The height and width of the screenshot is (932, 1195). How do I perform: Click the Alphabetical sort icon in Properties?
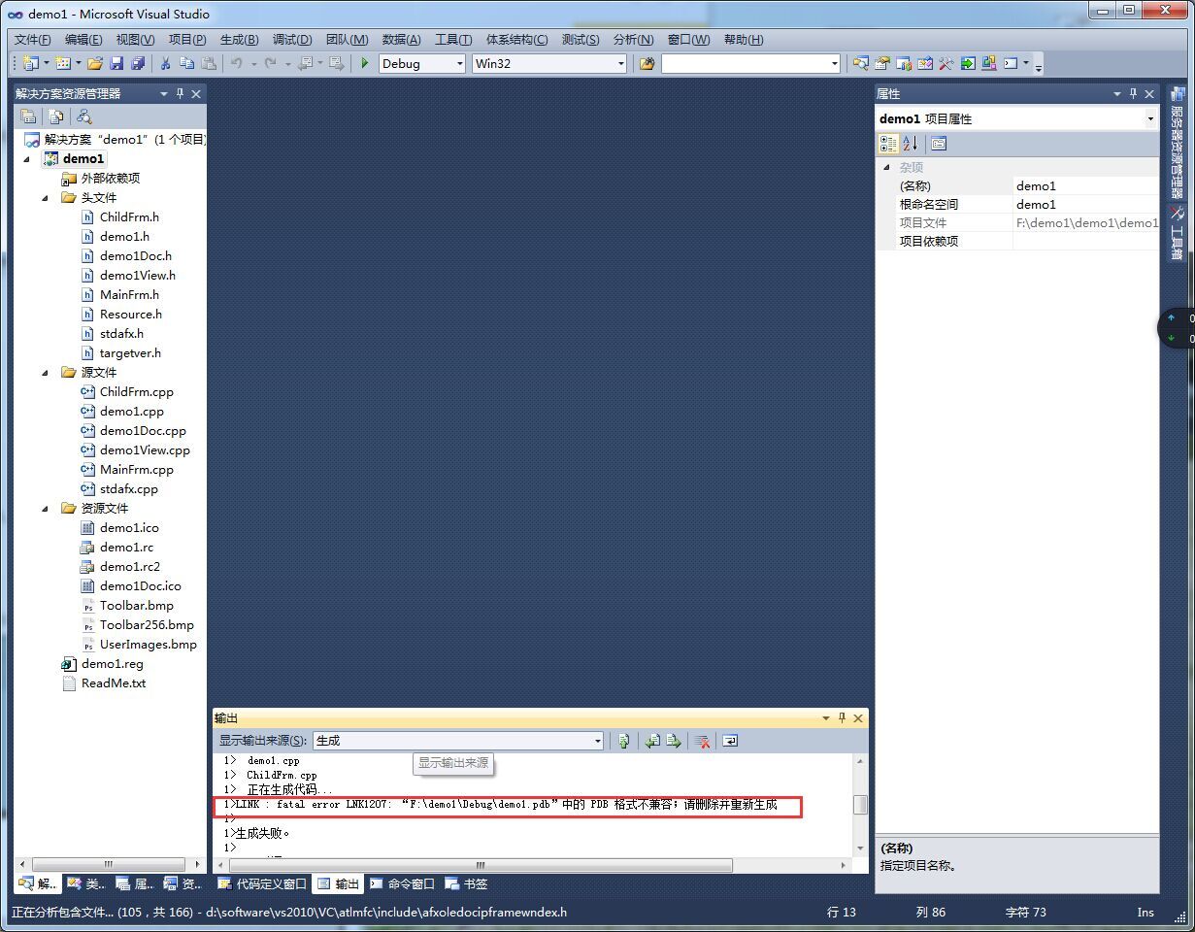point(910,144)
